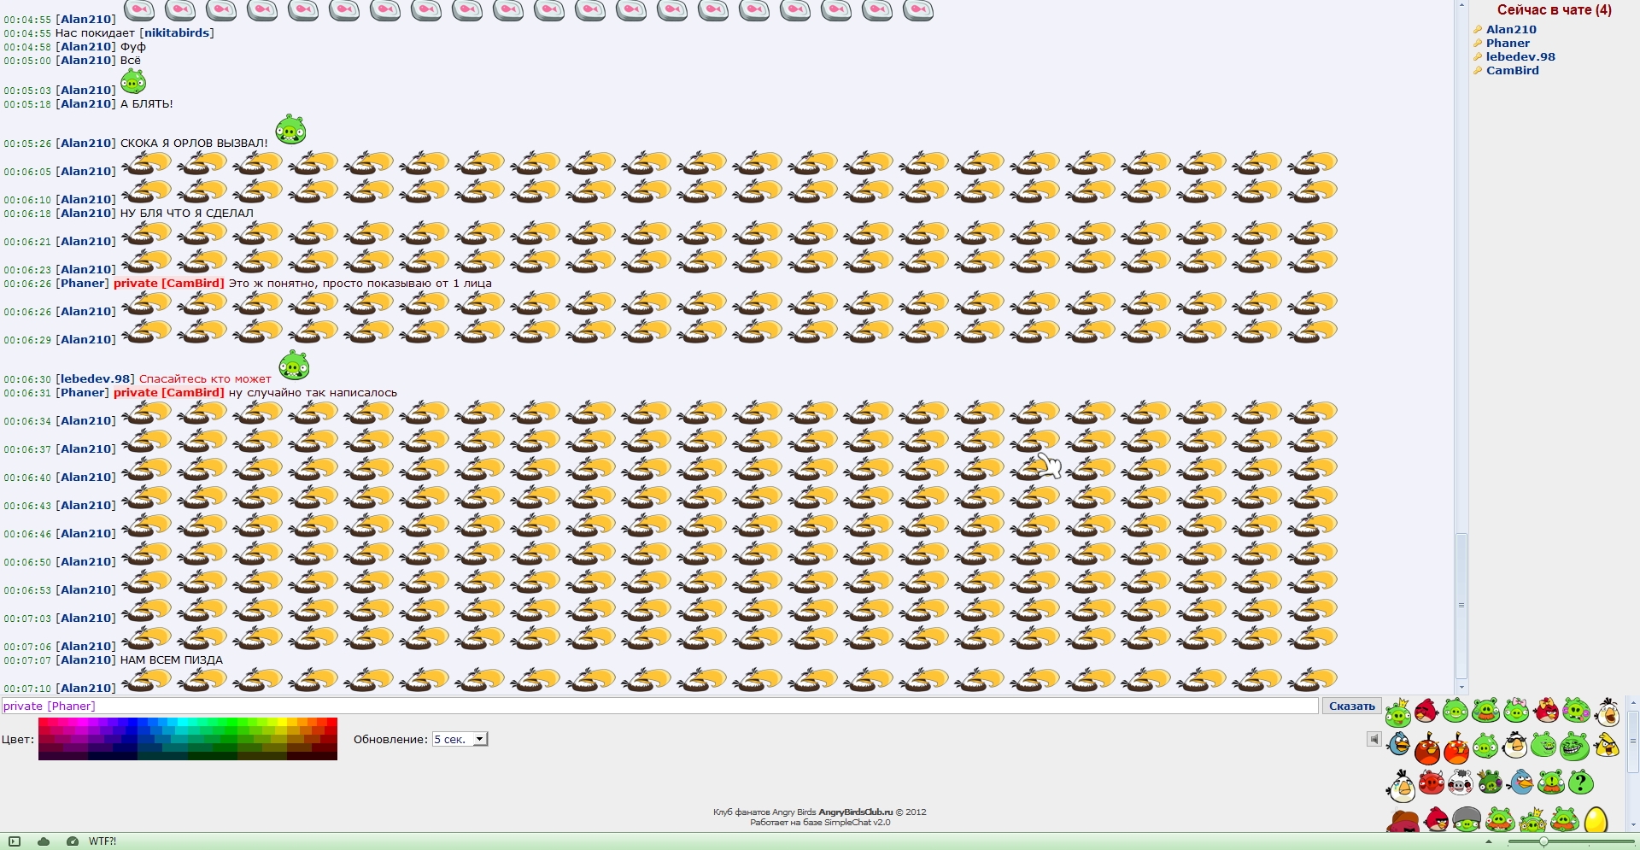Screen dimensions: 1640x850
Task: Insert the crowned king pig smiley
Action: click(x=1397, y=712)
